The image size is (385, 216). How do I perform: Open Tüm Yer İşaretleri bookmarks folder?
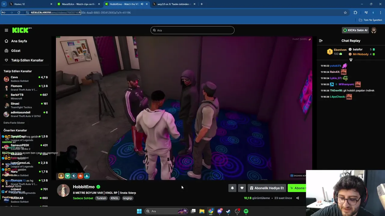point(371,20)
